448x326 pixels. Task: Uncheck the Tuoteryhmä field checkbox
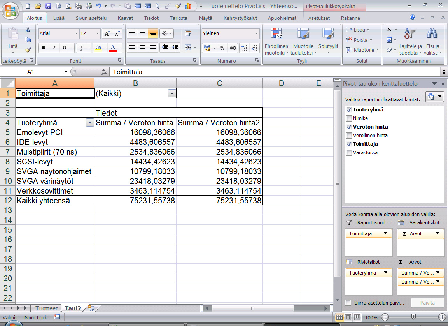(x=349, y=110)
